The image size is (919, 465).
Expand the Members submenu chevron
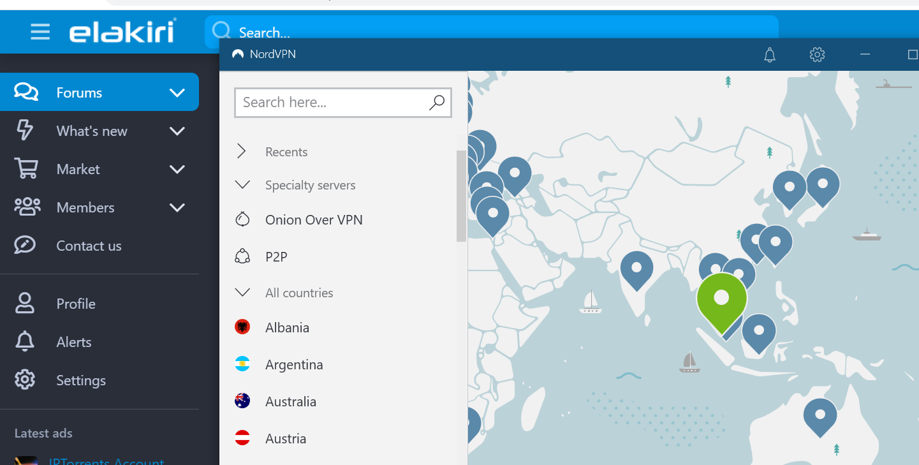tap(177, 207)
